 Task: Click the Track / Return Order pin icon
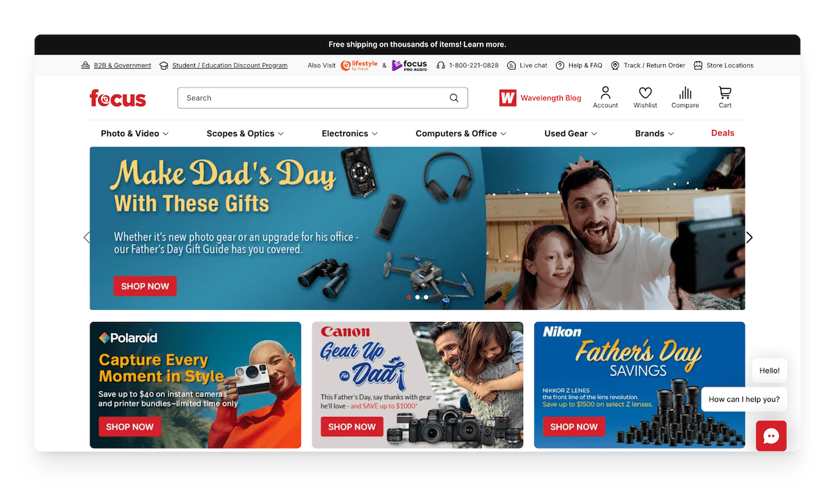point(615,65)
